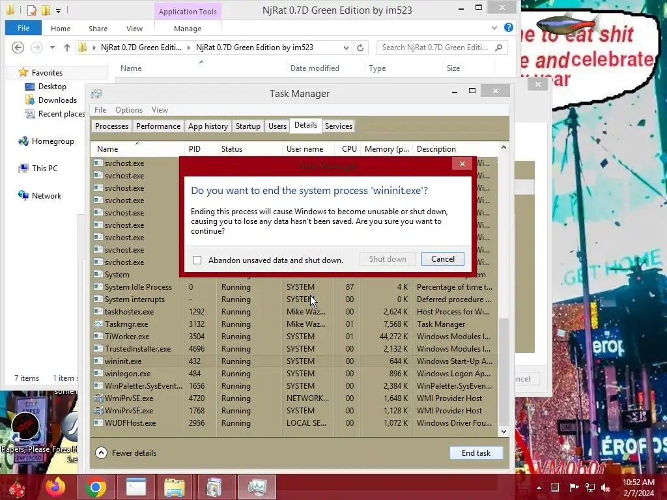
Task: Sort by CPU column header
Action: tap(349, 149)
